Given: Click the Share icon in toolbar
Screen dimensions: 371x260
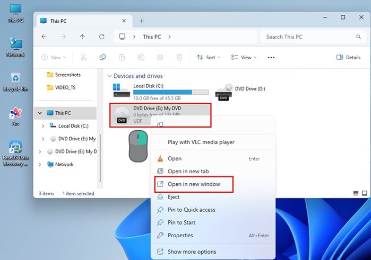Looking at the screenshot, I should tap(160, 57).
